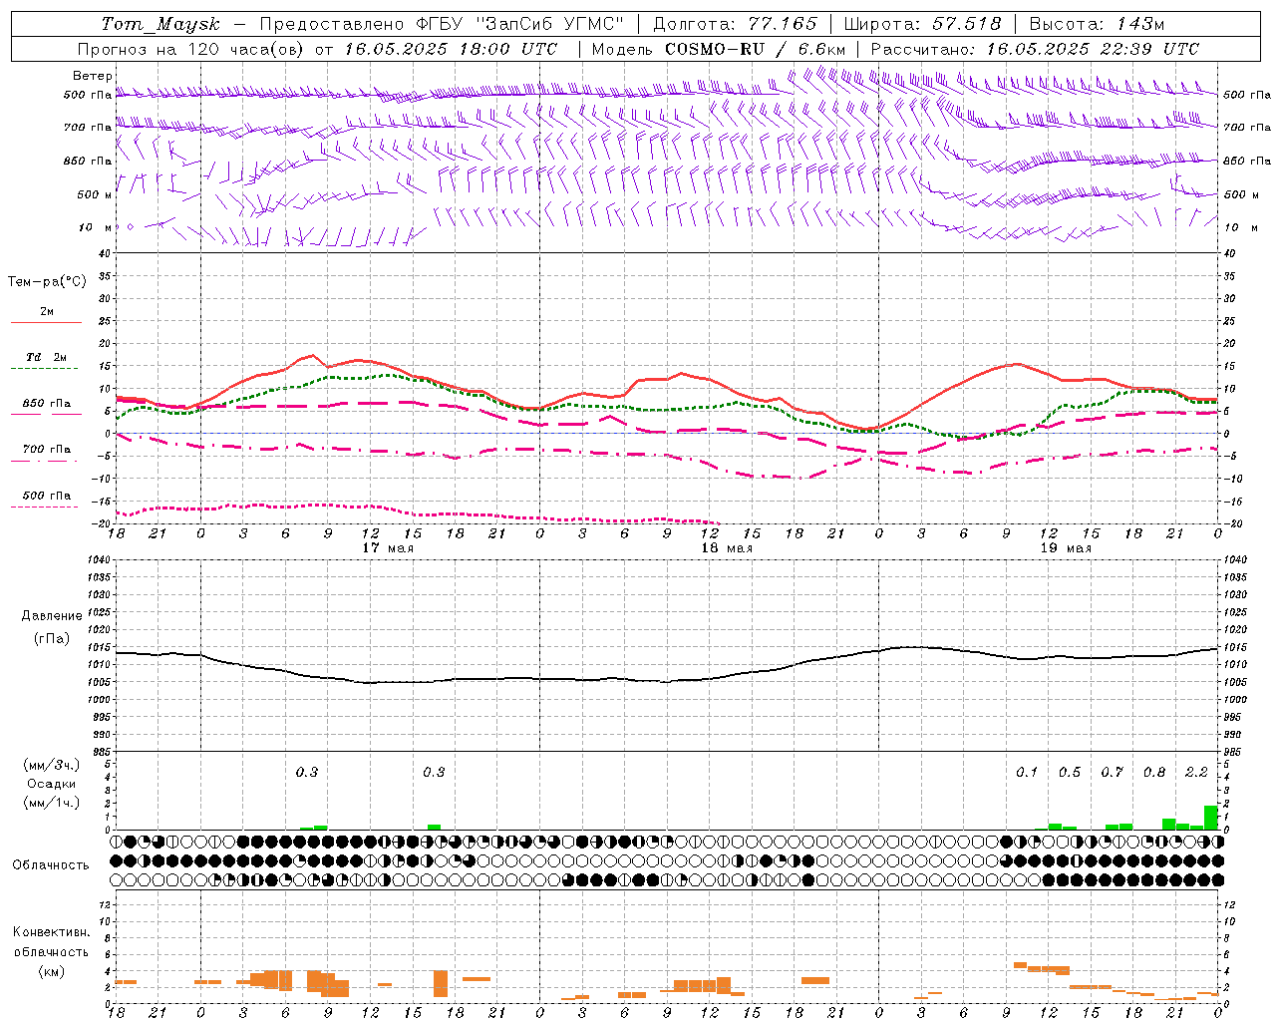The width and height of the screenshot is (1276, 1021).
Task: Click the latitude value Широта: 57.518
Action: pos(922,24)
